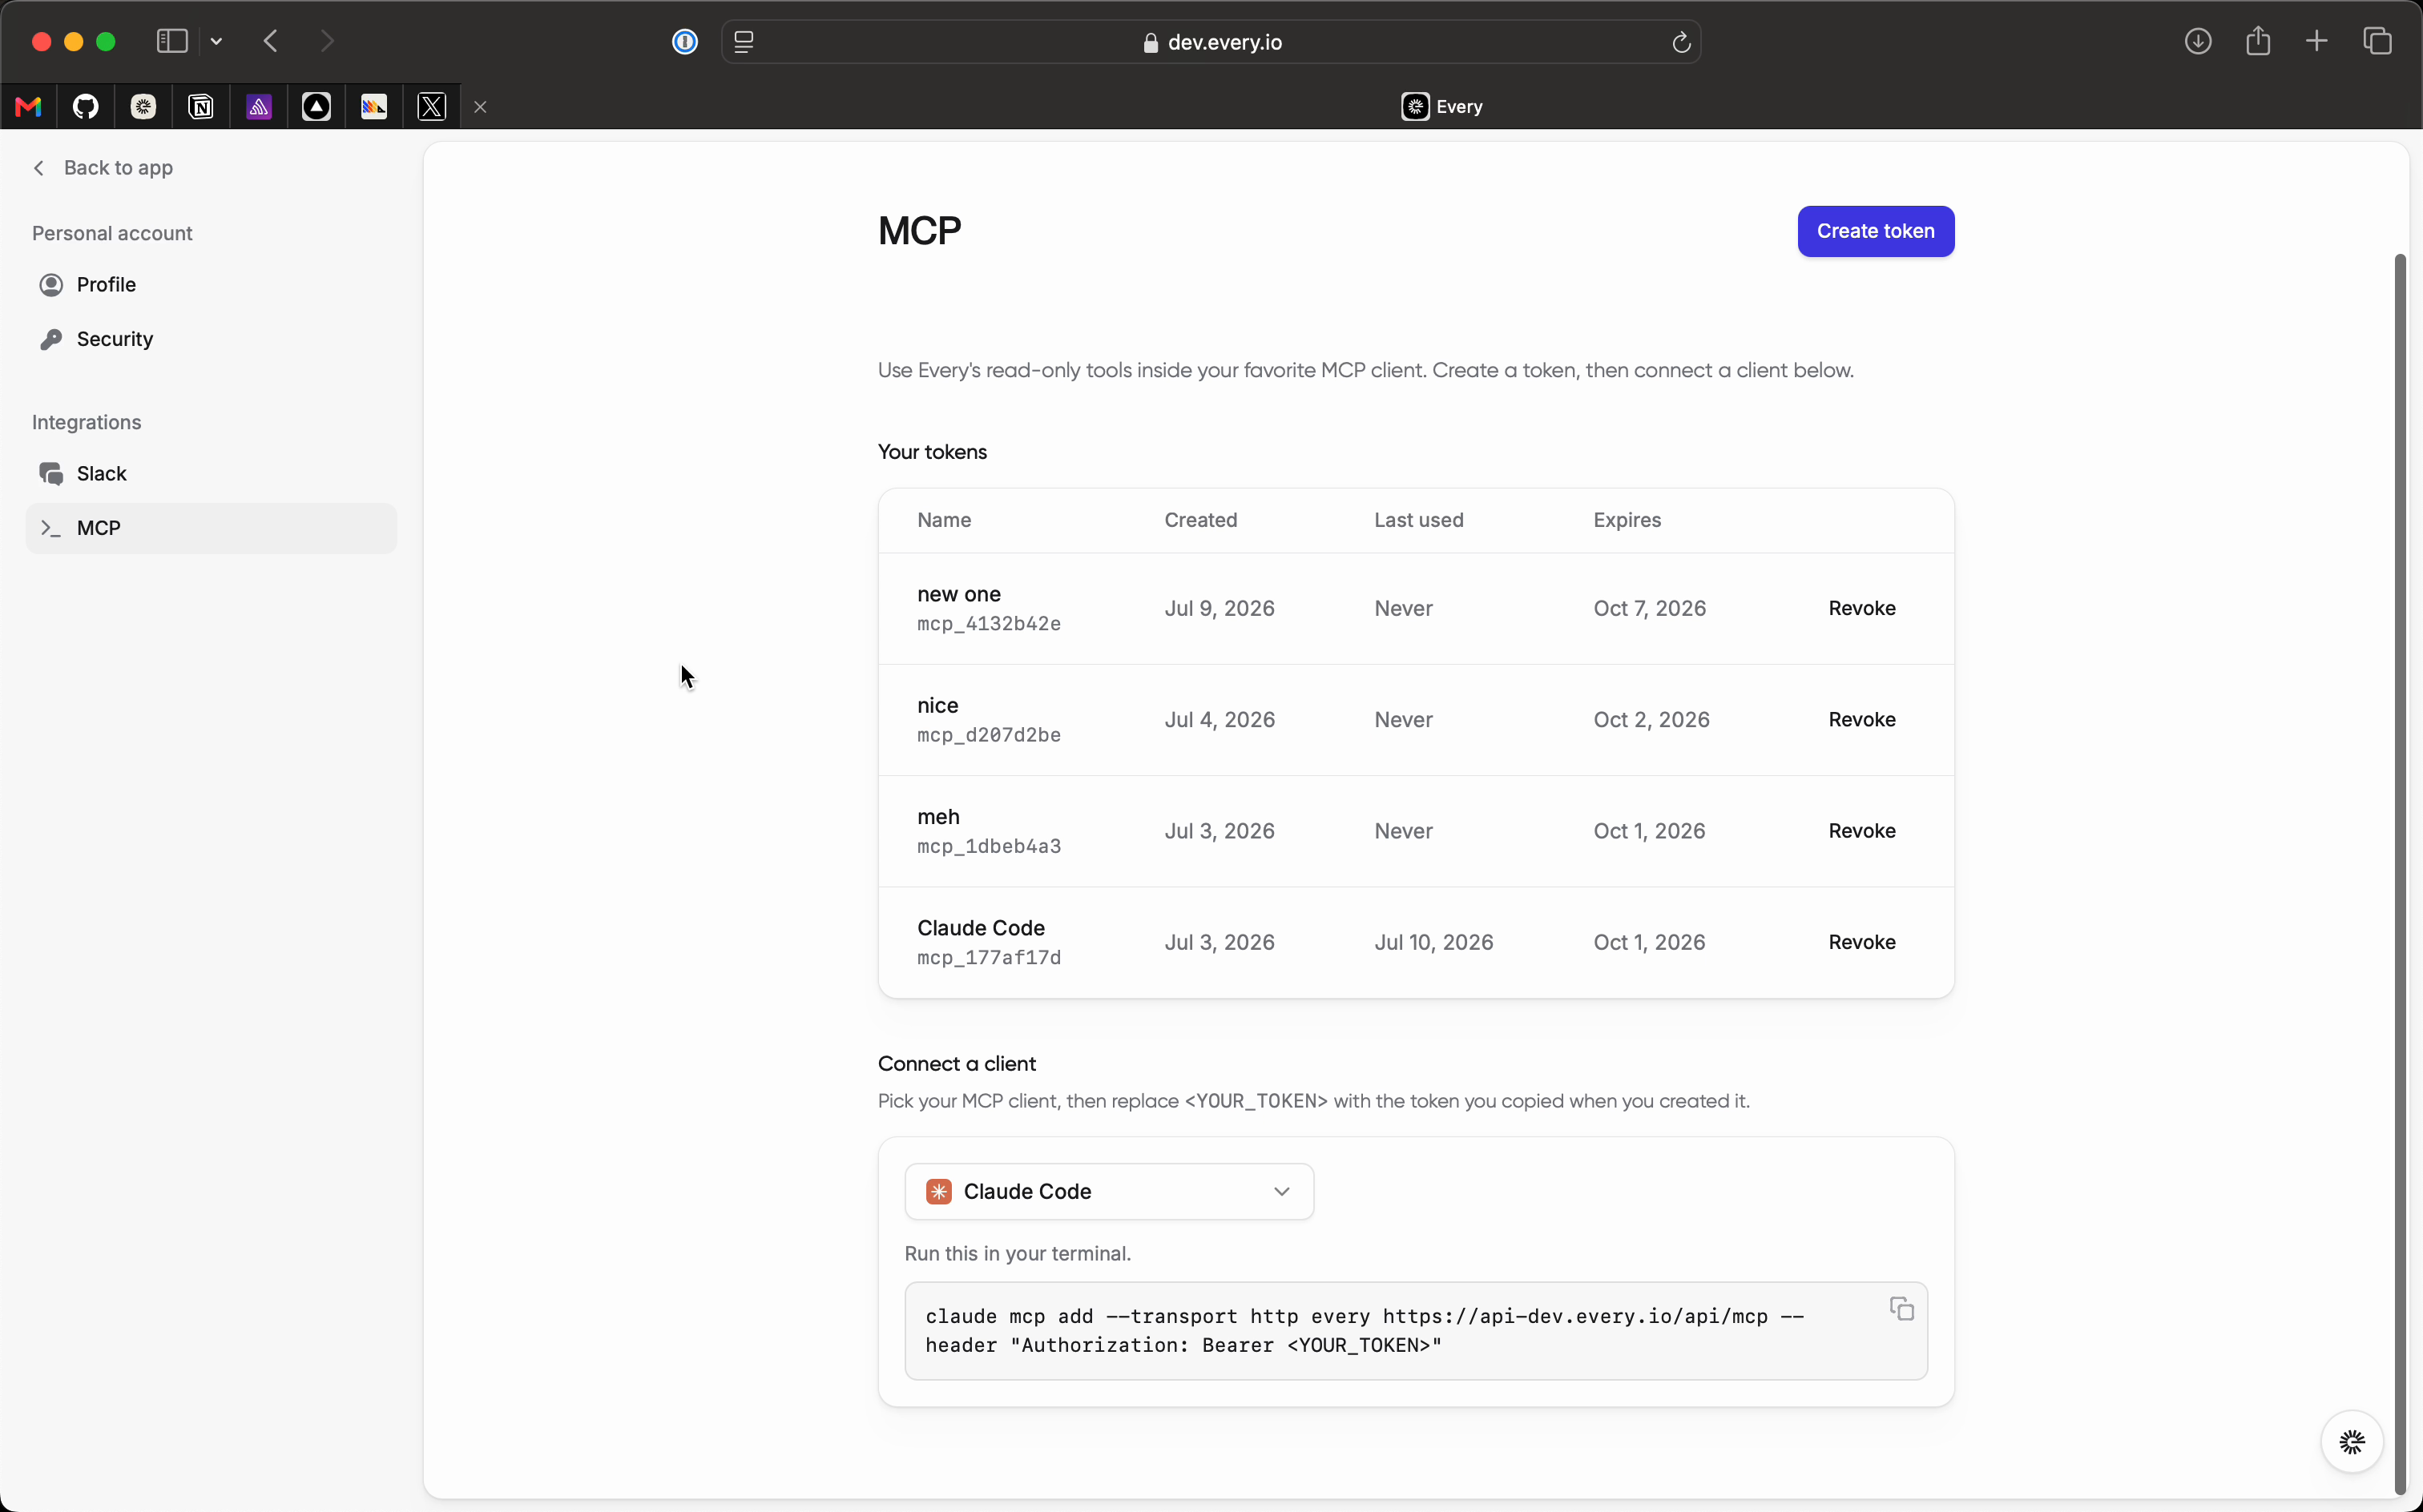The height and width of the screenshot is (1512, 2423).
Task: Click token ID mcp_d207d2be
Action: 989,735
